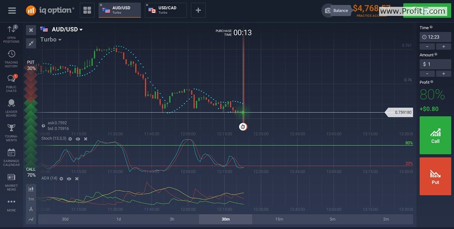Viewport: 454px width, 229px height.
Task: Click the ask/bid info icon
Action: [44, 126]
